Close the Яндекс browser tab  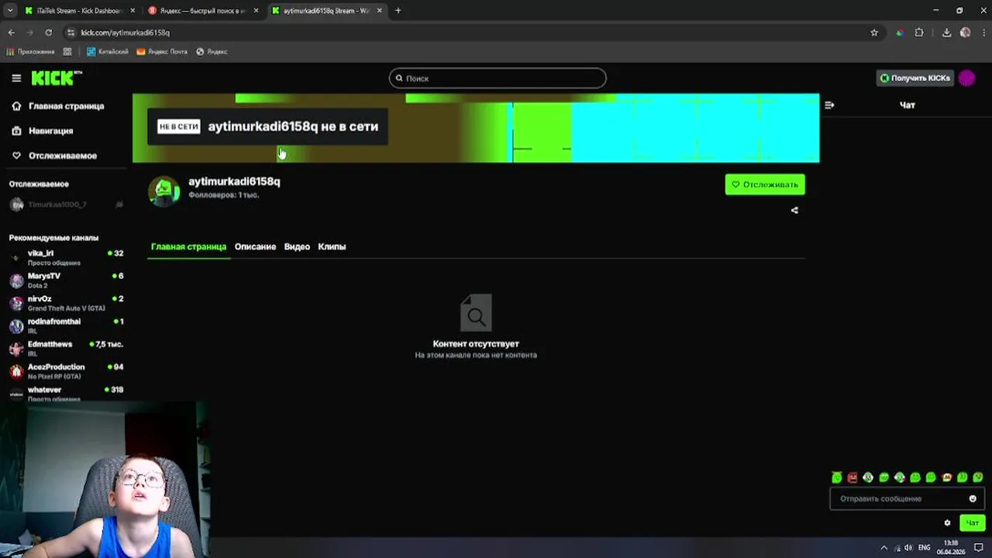[257, 11]
